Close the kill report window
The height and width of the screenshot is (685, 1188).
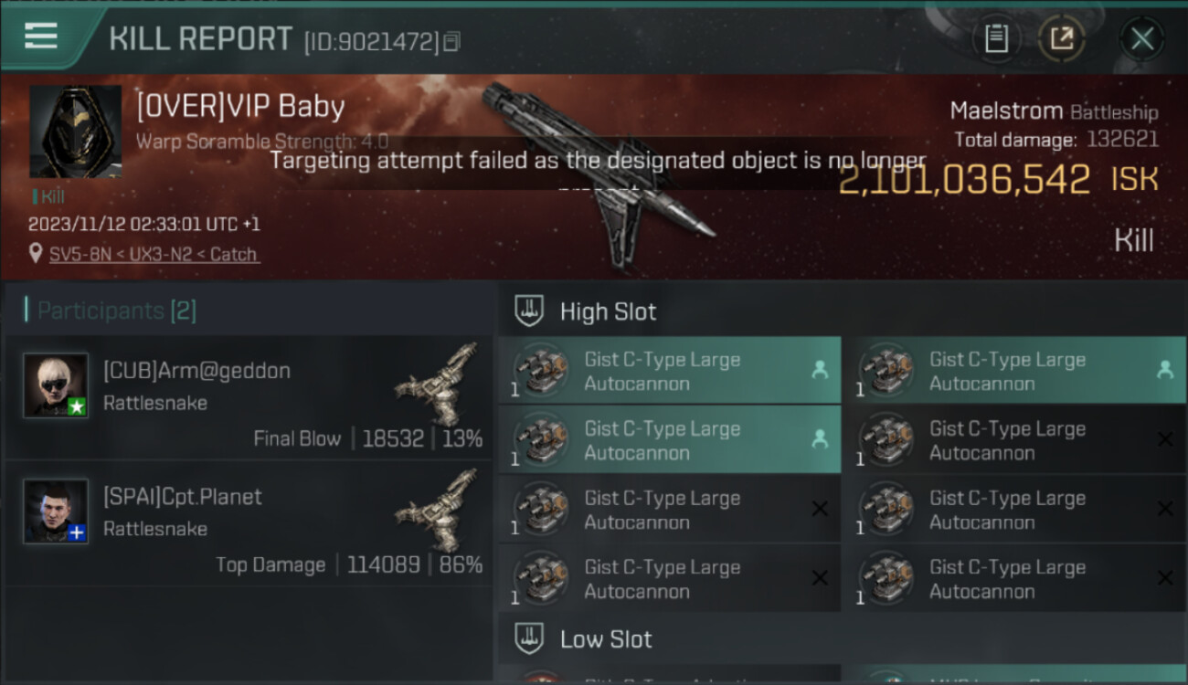[x=1141, y=38]
